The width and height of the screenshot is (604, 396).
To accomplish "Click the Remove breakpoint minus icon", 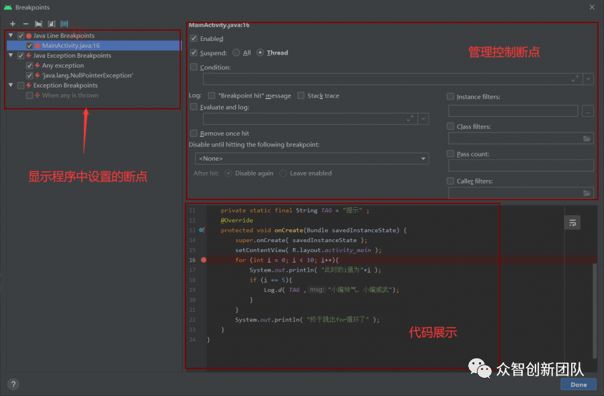I will click(26, 24).
